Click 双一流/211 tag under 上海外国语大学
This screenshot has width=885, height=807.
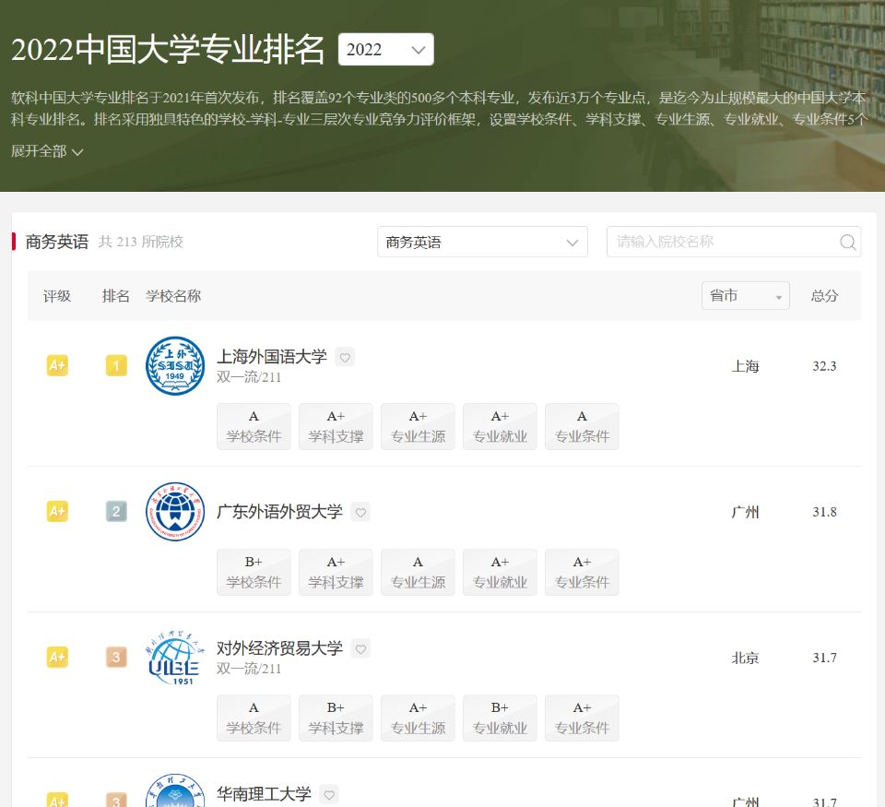pos(248,377)
